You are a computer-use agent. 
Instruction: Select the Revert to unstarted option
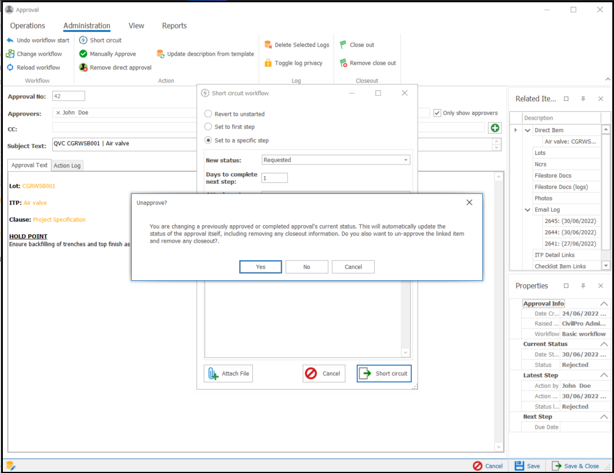[x=208, y=114]
